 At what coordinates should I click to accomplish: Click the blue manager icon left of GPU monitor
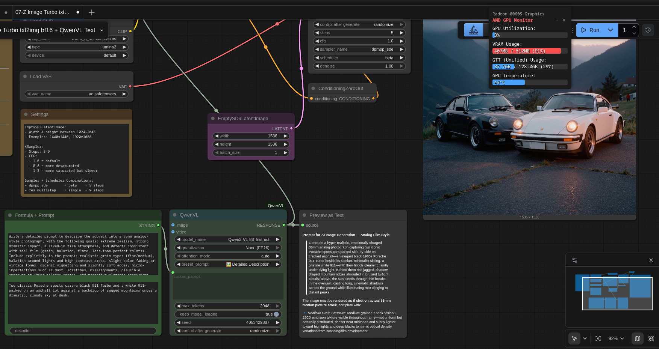(473, 30)
